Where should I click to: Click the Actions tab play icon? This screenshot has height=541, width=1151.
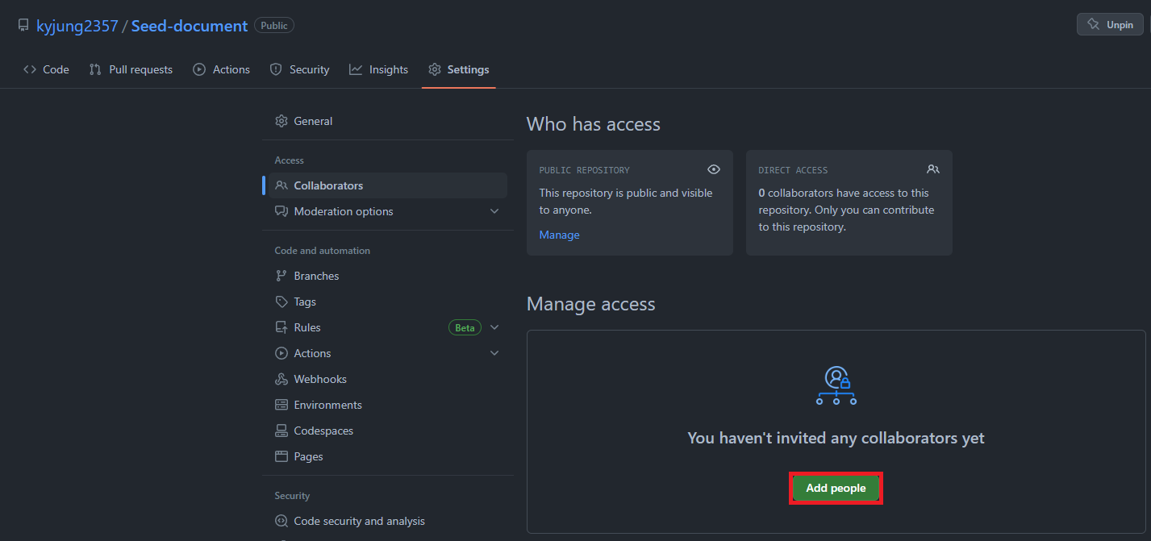point(199,69)
